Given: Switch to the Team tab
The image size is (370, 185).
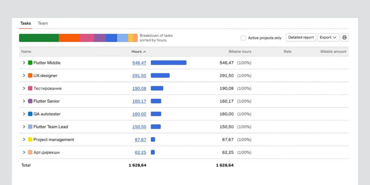Looking at the screenshot, I should [43, 23].
